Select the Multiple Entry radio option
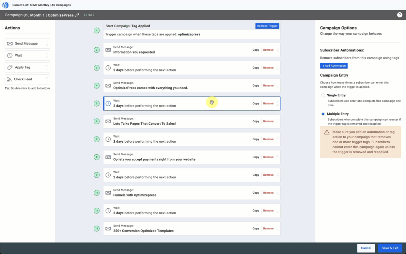Image resolution: width=406 pixels, height=254 pixels. click(323, 114)
